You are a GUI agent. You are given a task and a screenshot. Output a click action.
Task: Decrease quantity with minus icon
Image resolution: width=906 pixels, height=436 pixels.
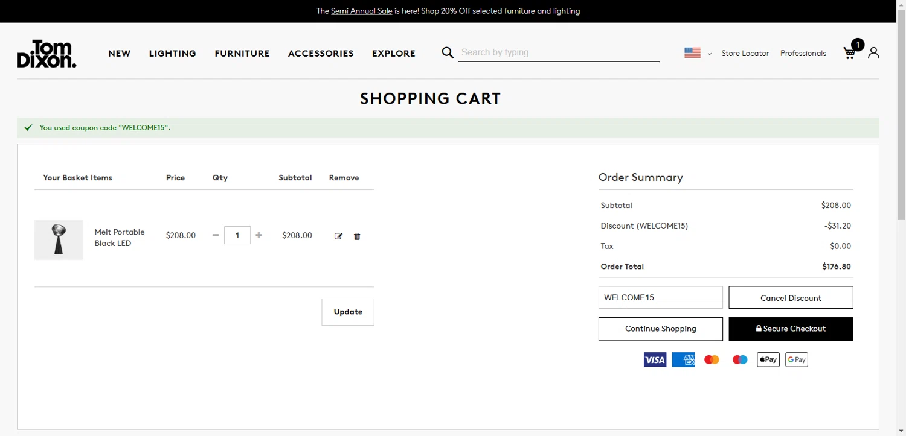216,235
